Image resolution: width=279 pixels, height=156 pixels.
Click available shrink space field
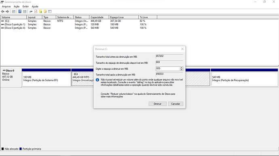[x=169, y=62]
